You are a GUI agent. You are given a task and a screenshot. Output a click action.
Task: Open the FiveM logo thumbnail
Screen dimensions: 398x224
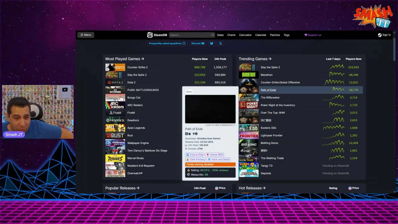[115, 113]
